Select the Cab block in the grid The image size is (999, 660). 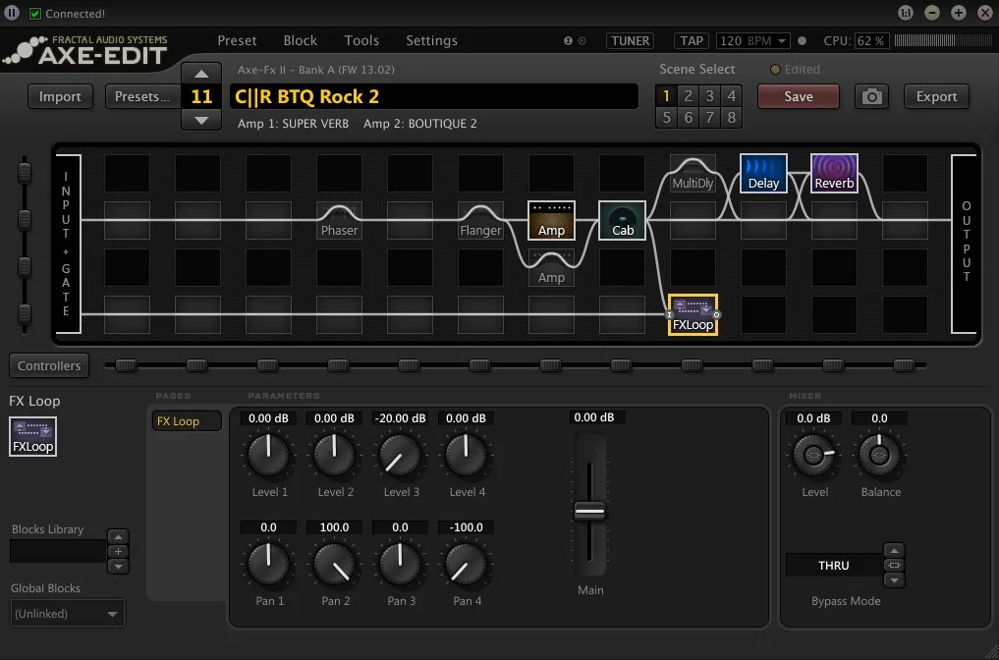[623, 220]
